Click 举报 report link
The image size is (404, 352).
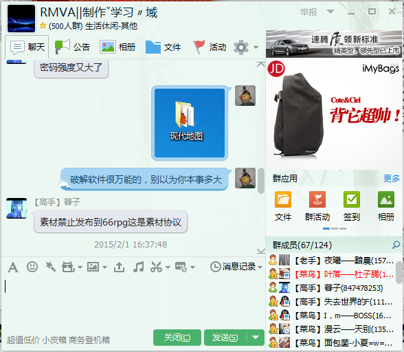click(x=308, y=12)
